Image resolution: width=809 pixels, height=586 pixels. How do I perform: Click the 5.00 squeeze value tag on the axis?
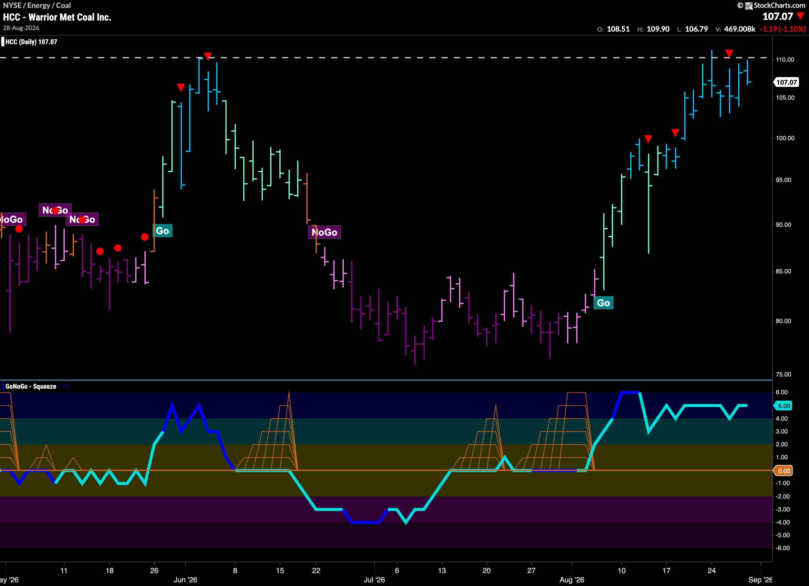click(x=784, y=406)
